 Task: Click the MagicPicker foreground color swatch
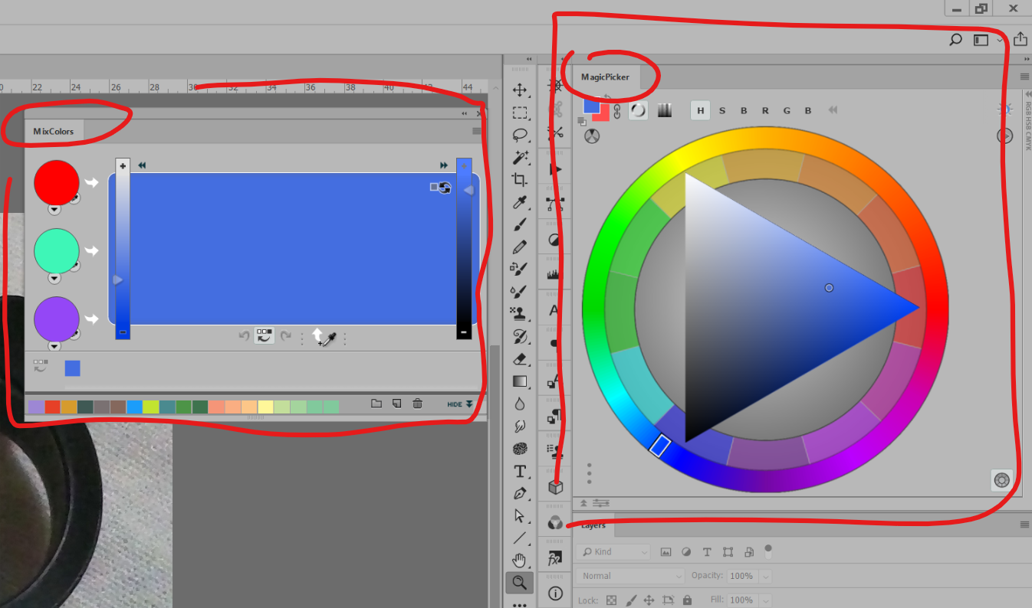591,106
